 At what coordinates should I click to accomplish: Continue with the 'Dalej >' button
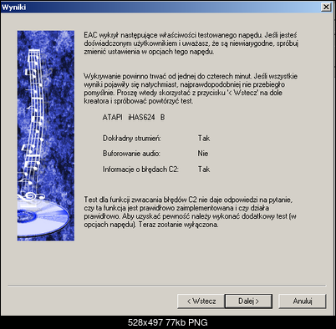click(248, 301)
